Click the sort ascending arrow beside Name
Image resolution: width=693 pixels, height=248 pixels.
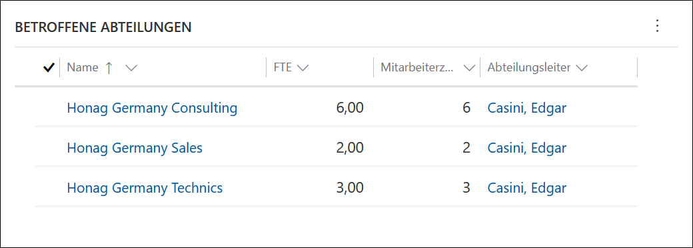(x=109, y=67)
